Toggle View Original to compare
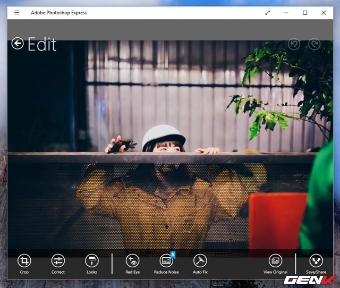340x288 pixels. tap(275, 261)
